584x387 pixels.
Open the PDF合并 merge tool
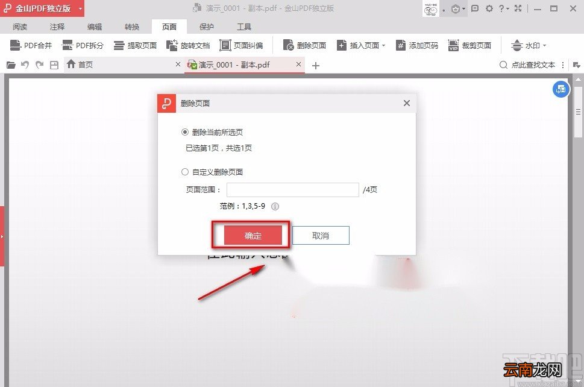click(31, 45)
